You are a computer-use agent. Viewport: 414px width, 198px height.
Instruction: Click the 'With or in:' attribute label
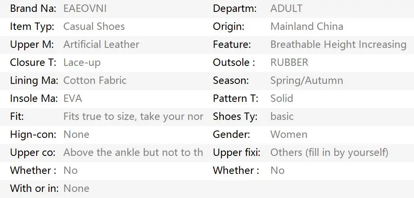pos(34,189)
